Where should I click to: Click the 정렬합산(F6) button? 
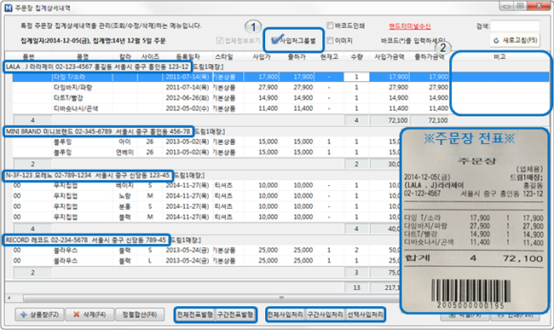coord(140,314)
